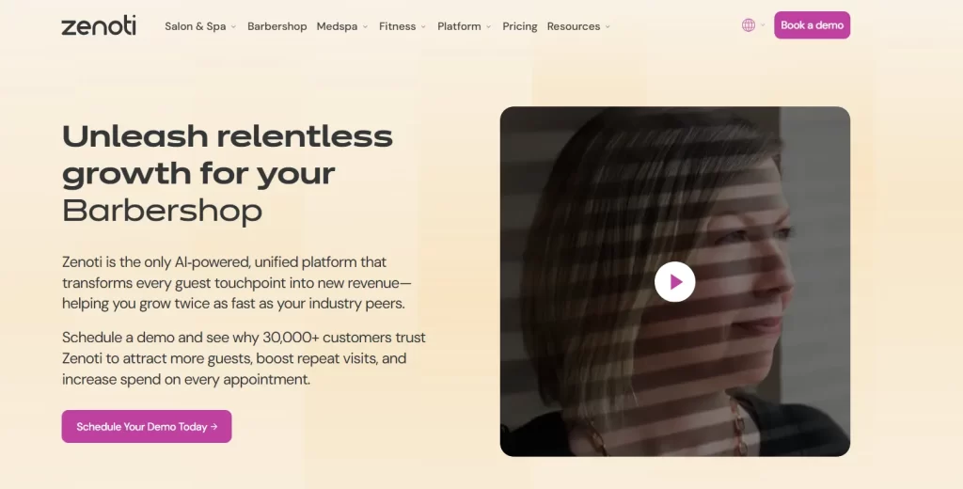
Task: Open the Resources menu label
Action: point(573,26)
